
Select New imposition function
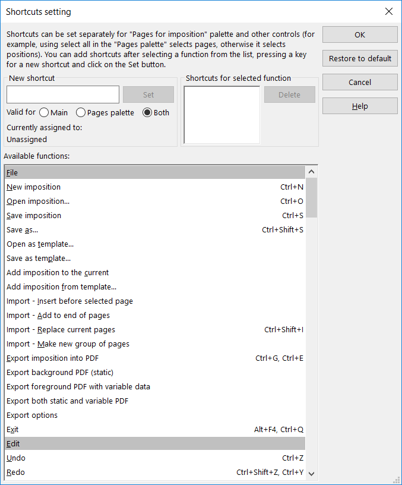[x=34, y=187]
